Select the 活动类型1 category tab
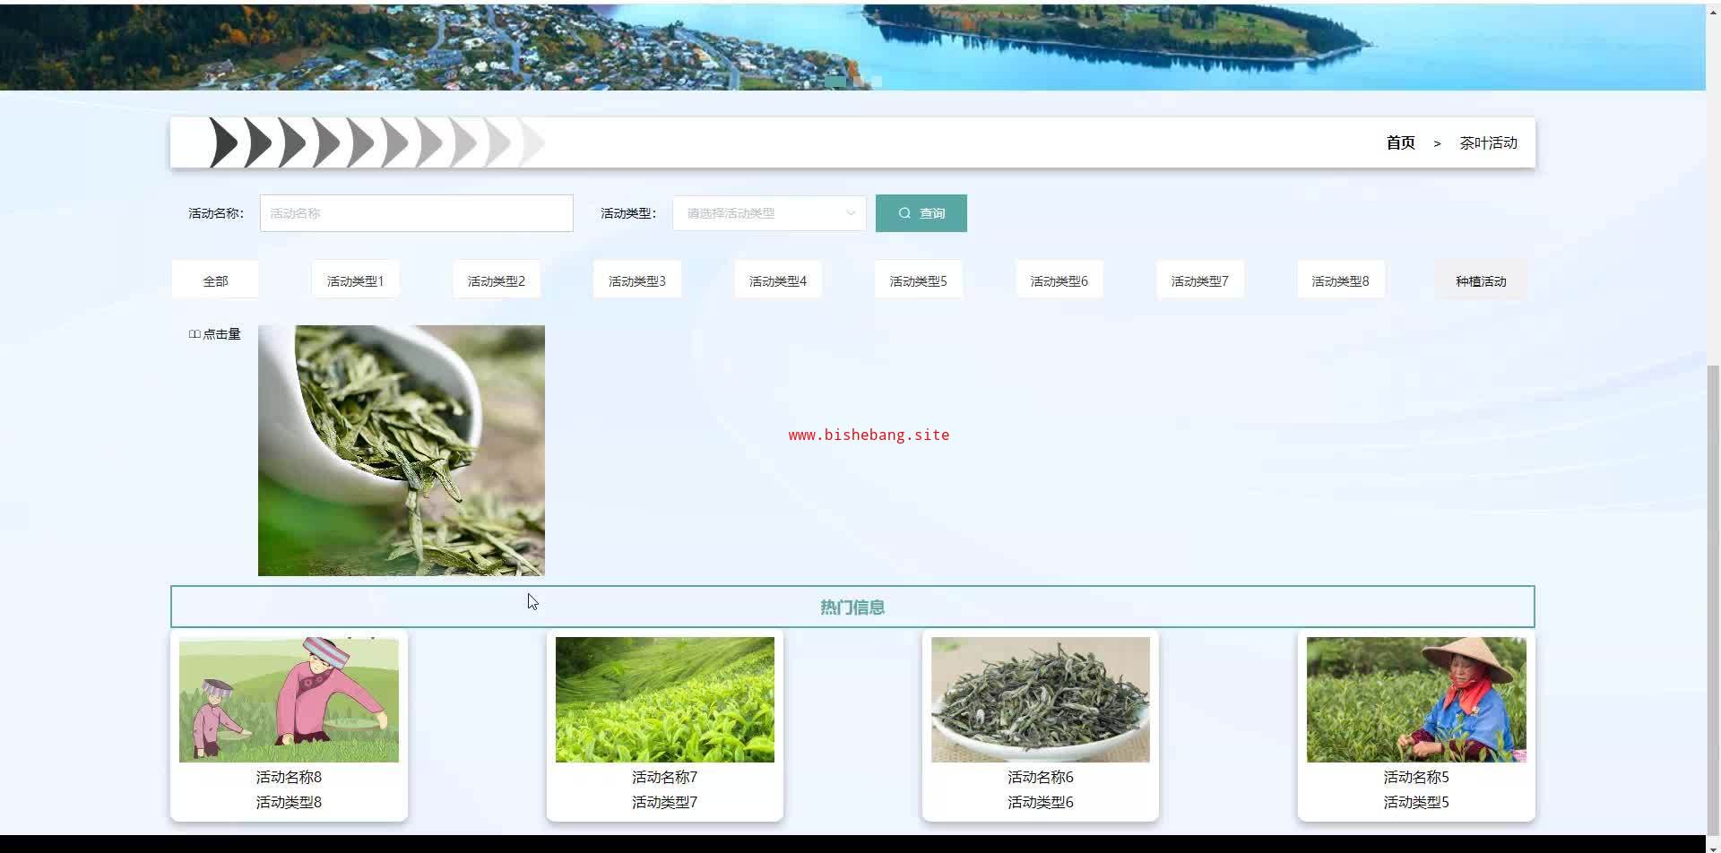Image resolution: width=1721 pixels, height=853 pixels. click(355, 280)
